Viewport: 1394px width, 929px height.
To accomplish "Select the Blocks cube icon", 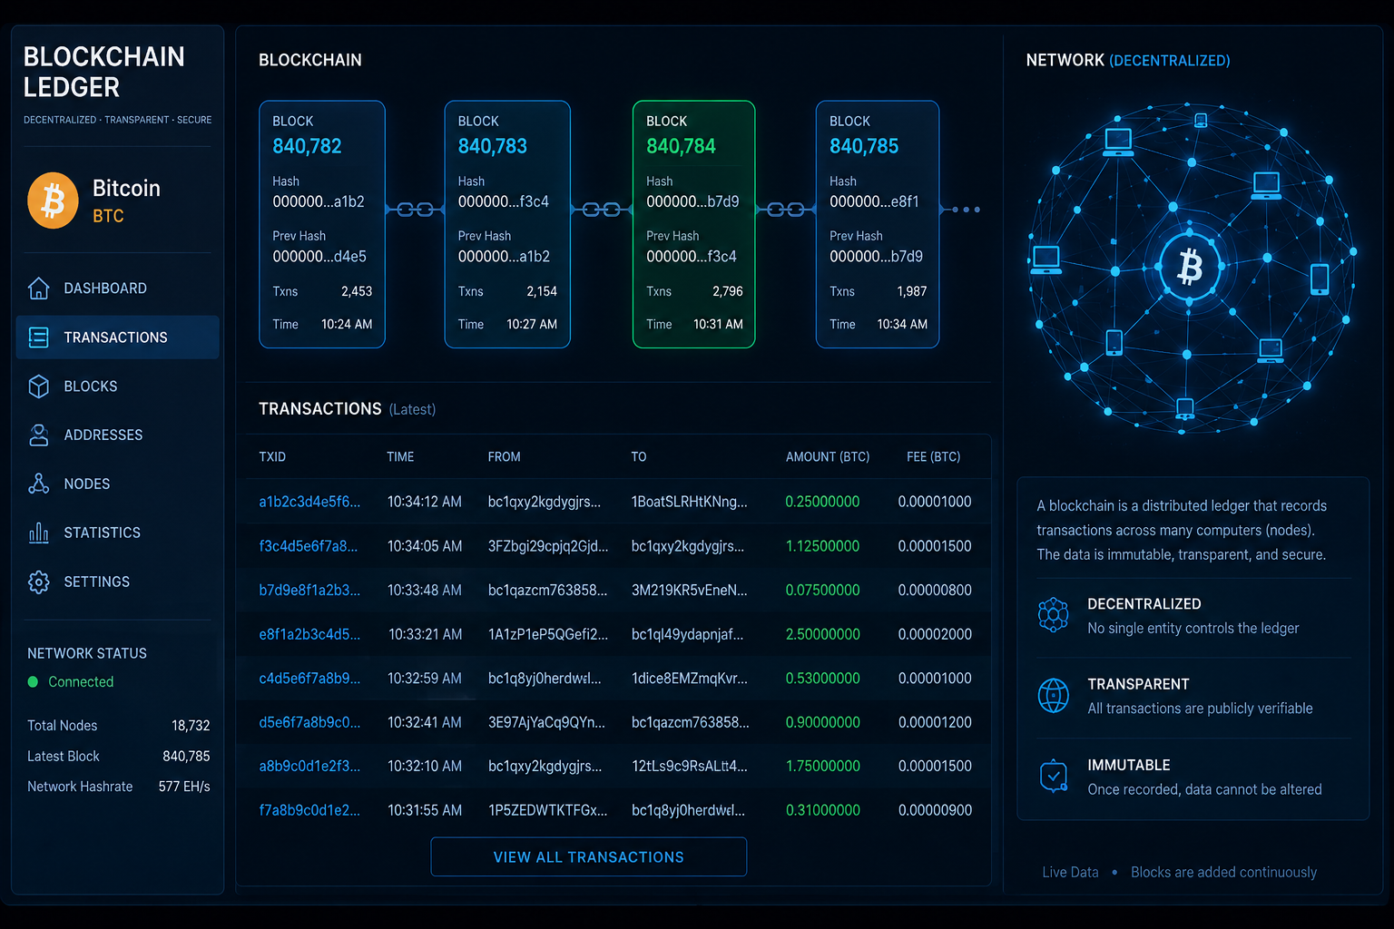I will click(x=38, y=386).
